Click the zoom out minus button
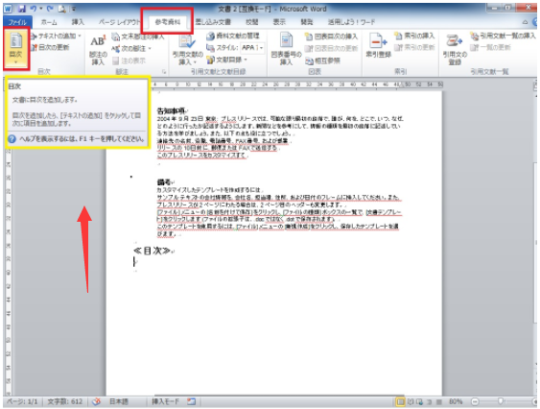 click(x=475, y=401)
